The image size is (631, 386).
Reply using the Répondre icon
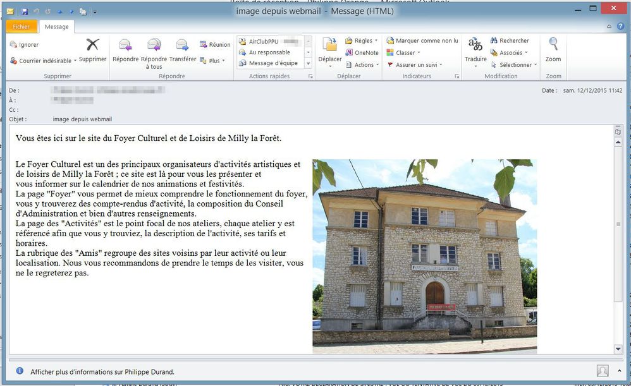tap(125, 45)
